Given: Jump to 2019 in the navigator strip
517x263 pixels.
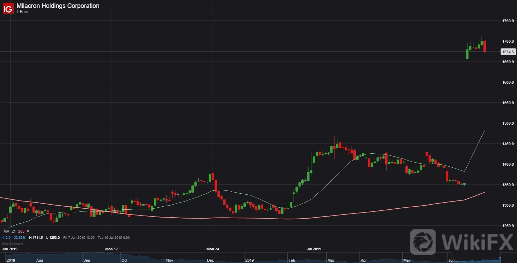Looking at the screenshot, I should 250,260.
